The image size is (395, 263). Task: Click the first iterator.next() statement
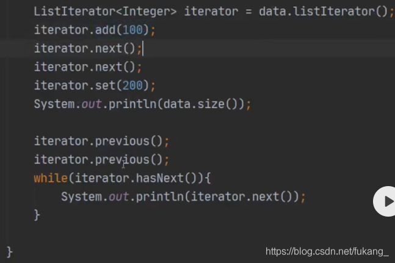[87, 49]
